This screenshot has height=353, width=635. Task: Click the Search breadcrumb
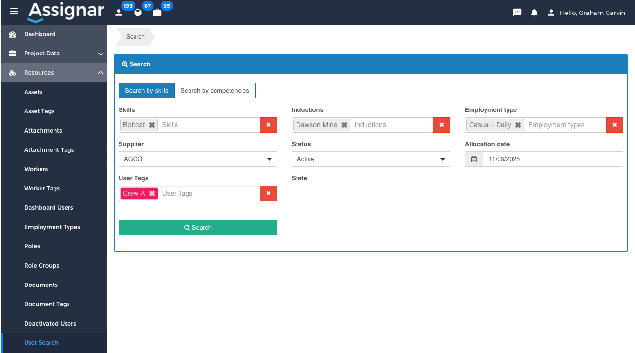[135, 37]
